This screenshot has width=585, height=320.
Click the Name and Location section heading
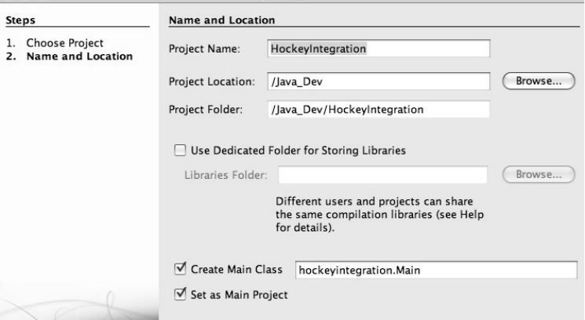click(222, 20)
